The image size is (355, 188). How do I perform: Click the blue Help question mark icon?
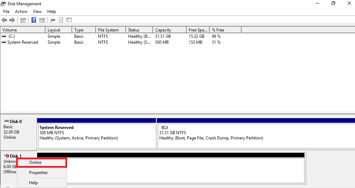[x=34, y=20]
